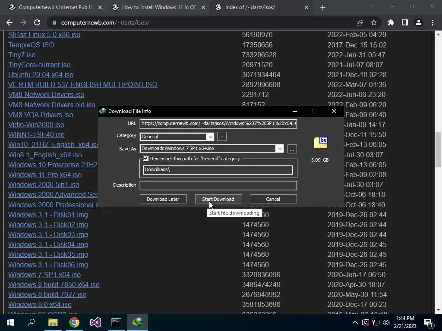Click the scrollbar down arrow

click(x=438, y=310)
